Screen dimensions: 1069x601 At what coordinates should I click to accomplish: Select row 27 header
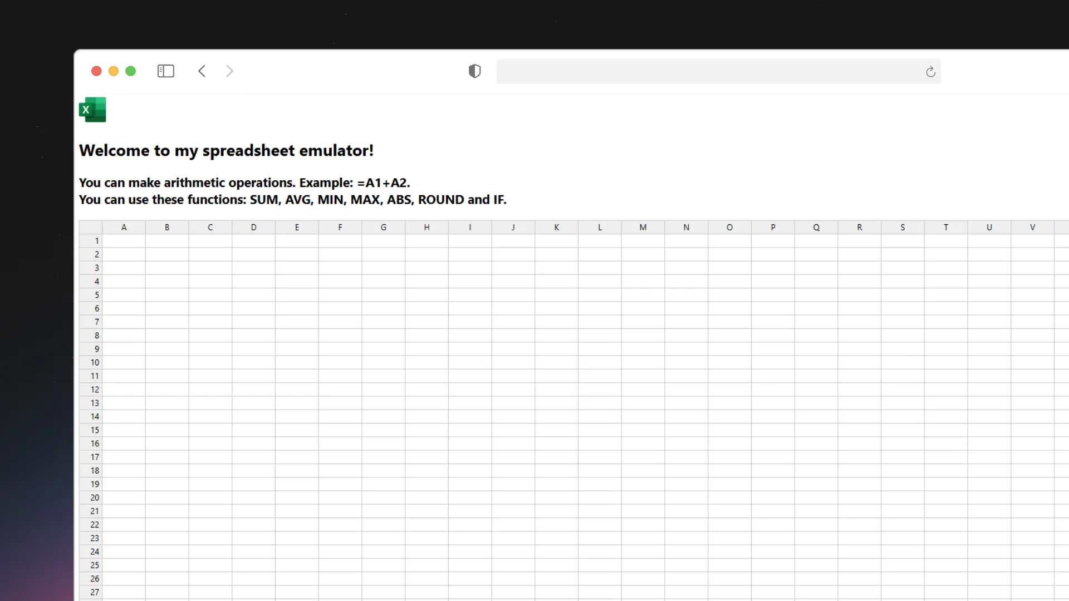click(91, 592)
